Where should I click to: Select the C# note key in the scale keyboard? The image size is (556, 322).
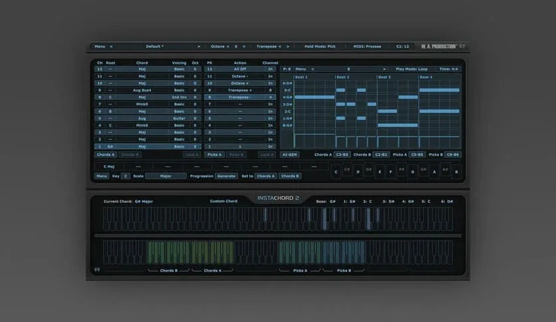click(x=347, y=170)
